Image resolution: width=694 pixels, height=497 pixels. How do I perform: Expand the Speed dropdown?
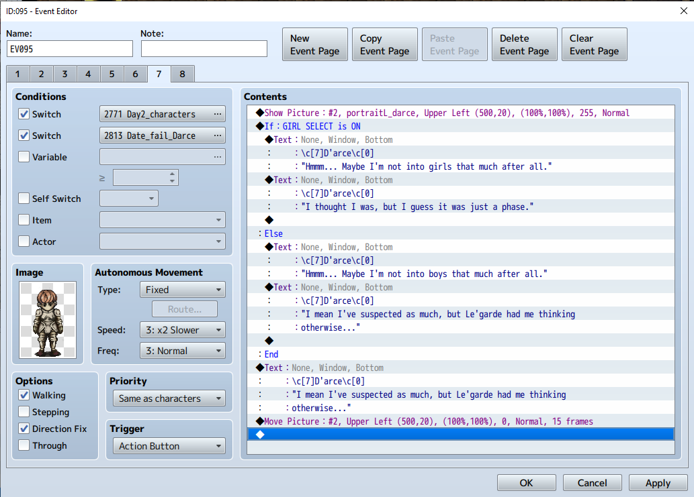(182, 330)
